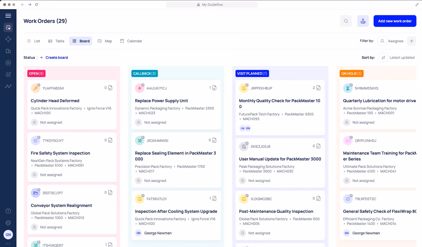Click the VISIT PLANNED status badge

(252, 73)
